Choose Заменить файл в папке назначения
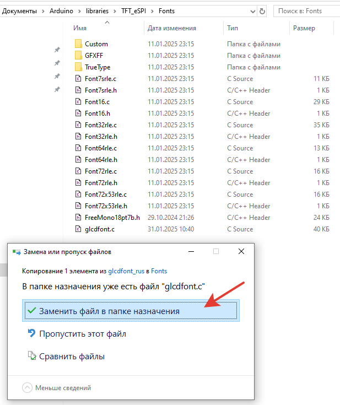Screen dimensions: 340x405 131,310
